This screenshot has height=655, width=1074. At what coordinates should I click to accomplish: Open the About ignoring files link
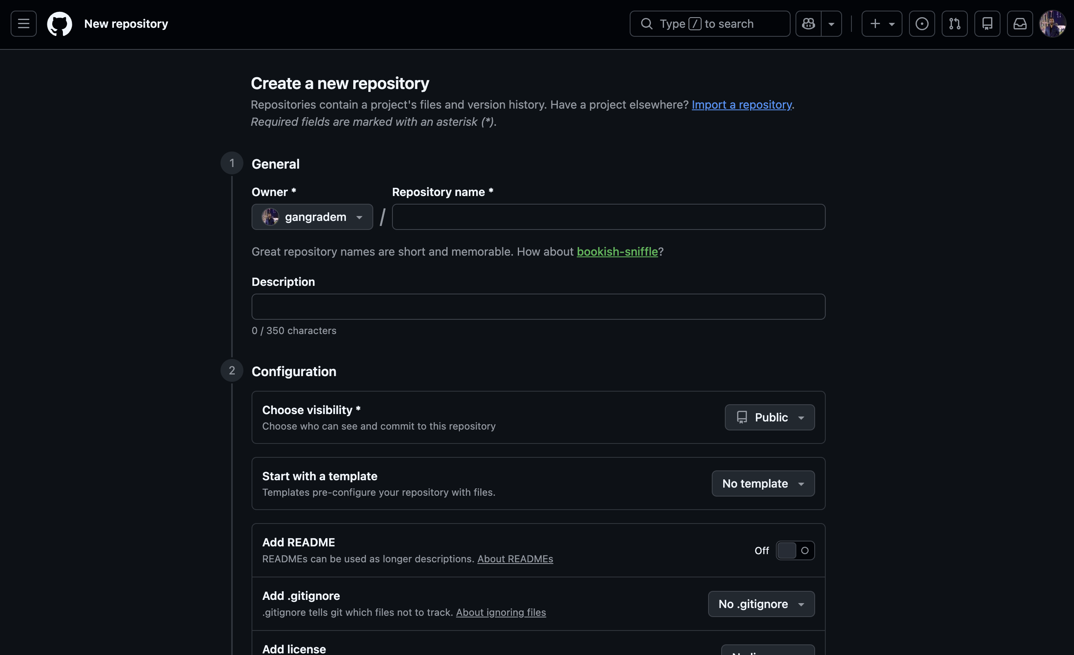[x=501, y=612]
